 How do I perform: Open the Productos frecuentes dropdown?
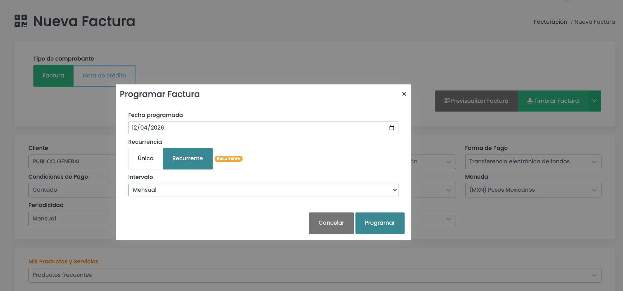(315, 275)
